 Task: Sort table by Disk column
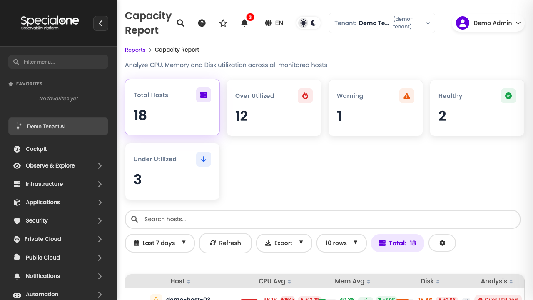(x=430, y=281)
